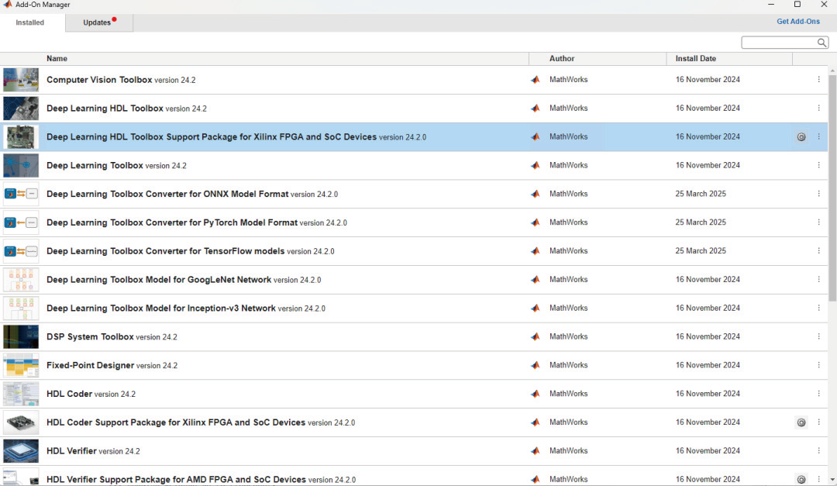The height and width of the screenshot is (486, 837).
Task: Open options menu for Inception-v3 Network model
Action: [818, 308]
